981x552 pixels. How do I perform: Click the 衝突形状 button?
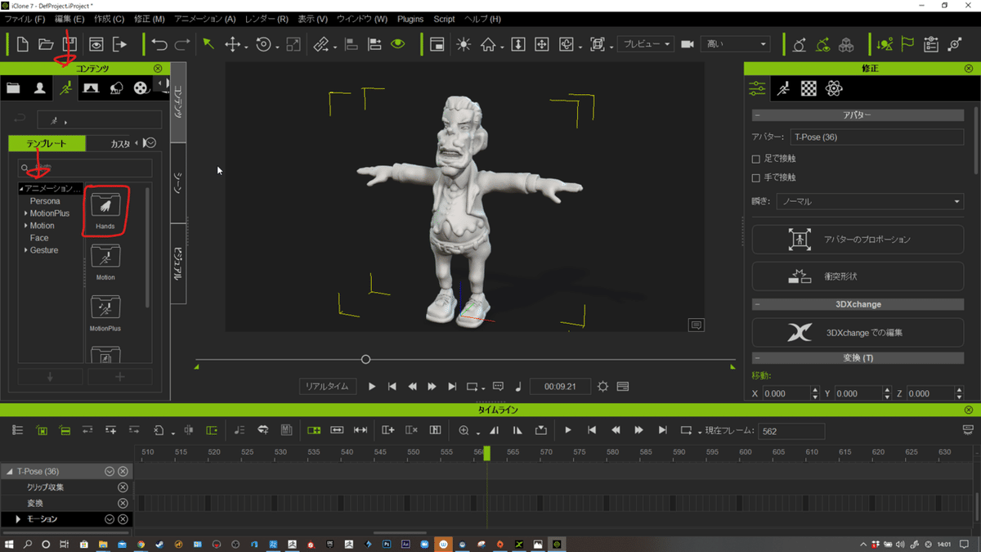pyautogui.click(x=858, y=276)
